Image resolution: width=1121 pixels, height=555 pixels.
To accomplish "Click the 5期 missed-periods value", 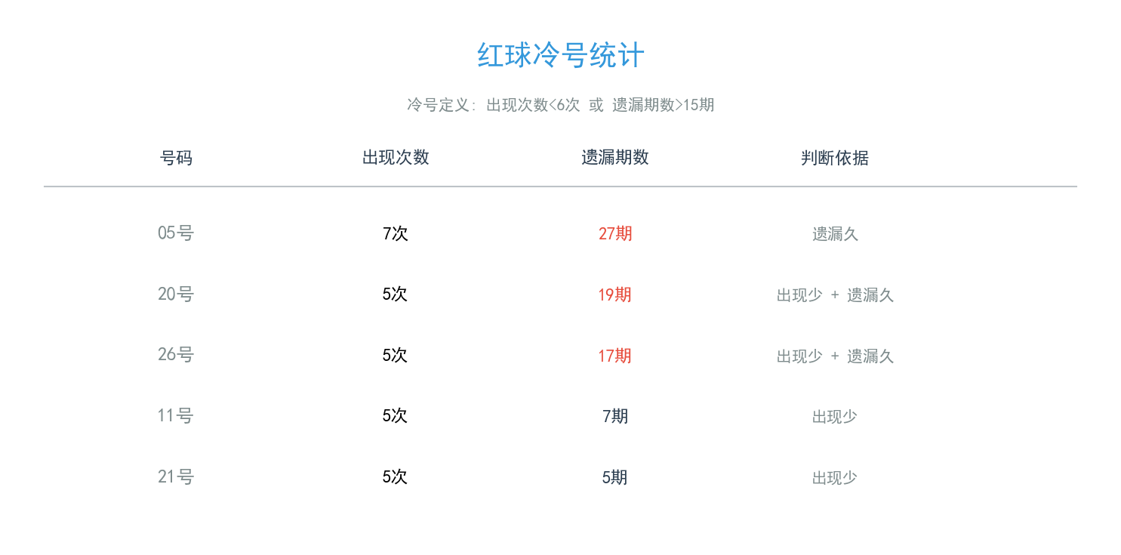I will tap(614, 478).
